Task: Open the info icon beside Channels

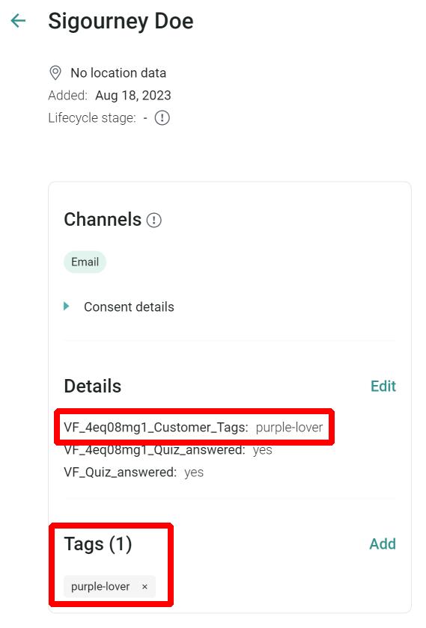Action: tap(153, 220)
